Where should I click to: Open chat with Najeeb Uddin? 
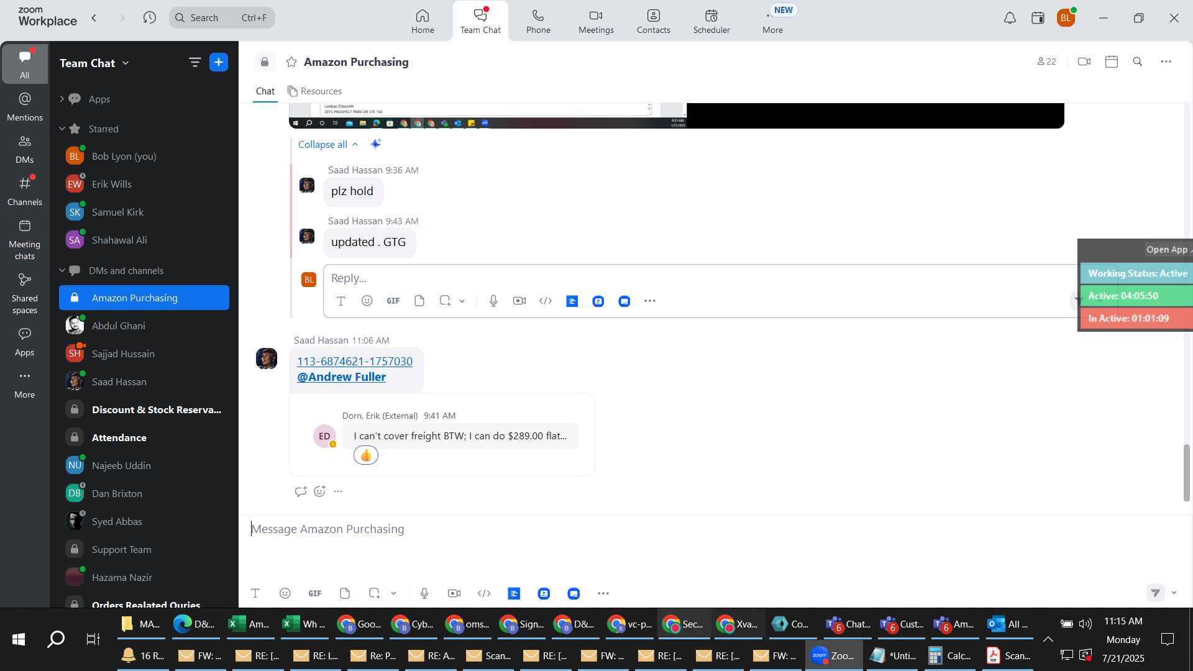[x=144, y=465]
